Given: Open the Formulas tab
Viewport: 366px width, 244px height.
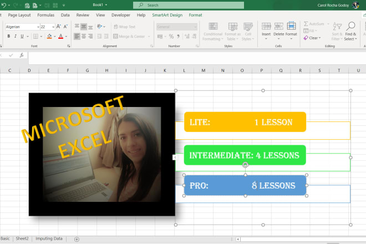Looking at the screenshot, I should coord(45,15).
